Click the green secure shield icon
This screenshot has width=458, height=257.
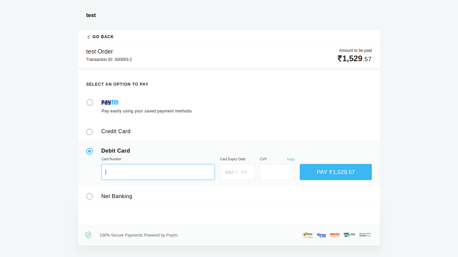pos(88,235)
